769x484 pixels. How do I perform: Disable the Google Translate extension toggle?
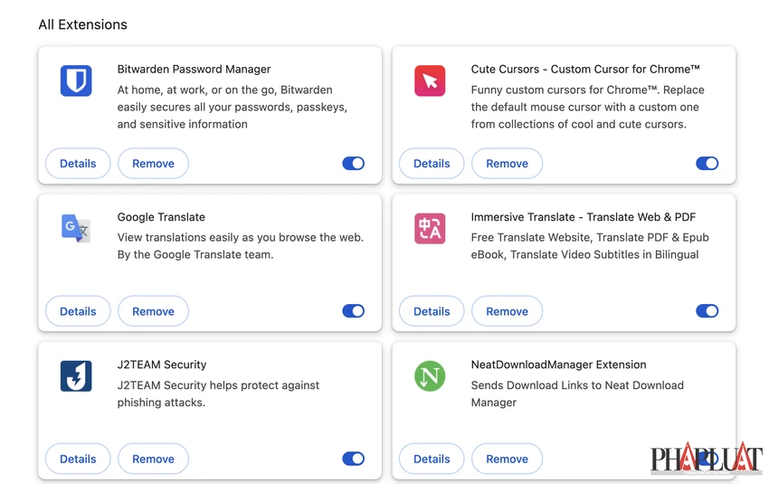tap(354, 311)
